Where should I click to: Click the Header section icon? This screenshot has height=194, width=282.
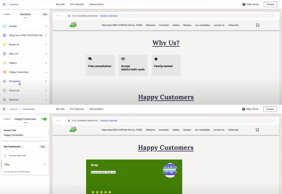click(x=4, y=26)
